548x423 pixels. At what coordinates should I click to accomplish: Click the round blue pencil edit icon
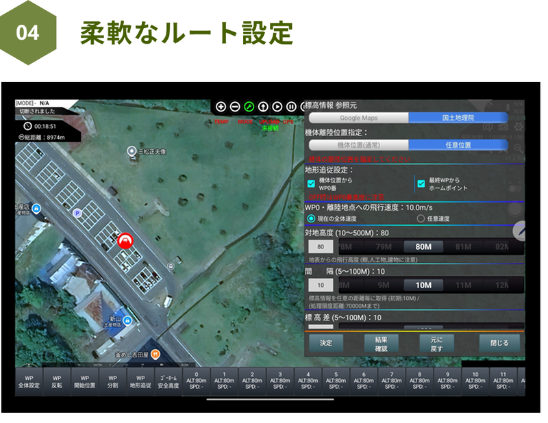(x=521, y=232)
